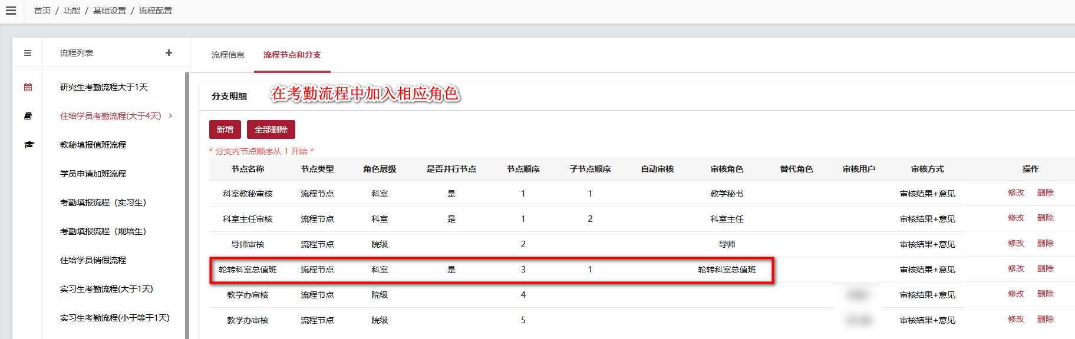Select 导师 review role cell
The height and width of the screenshot is (339, 1075).
click(x=727, y=244)
